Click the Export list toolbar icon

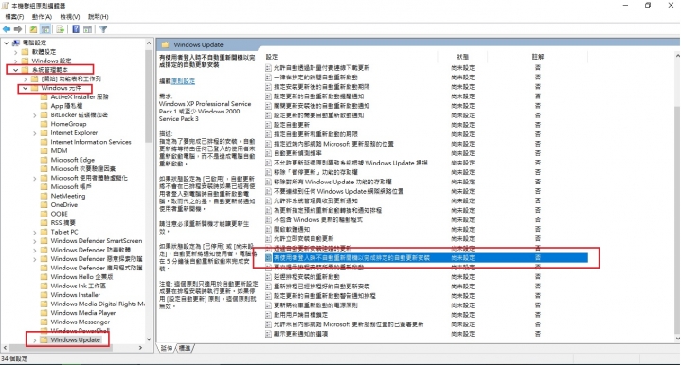point(61,29)
